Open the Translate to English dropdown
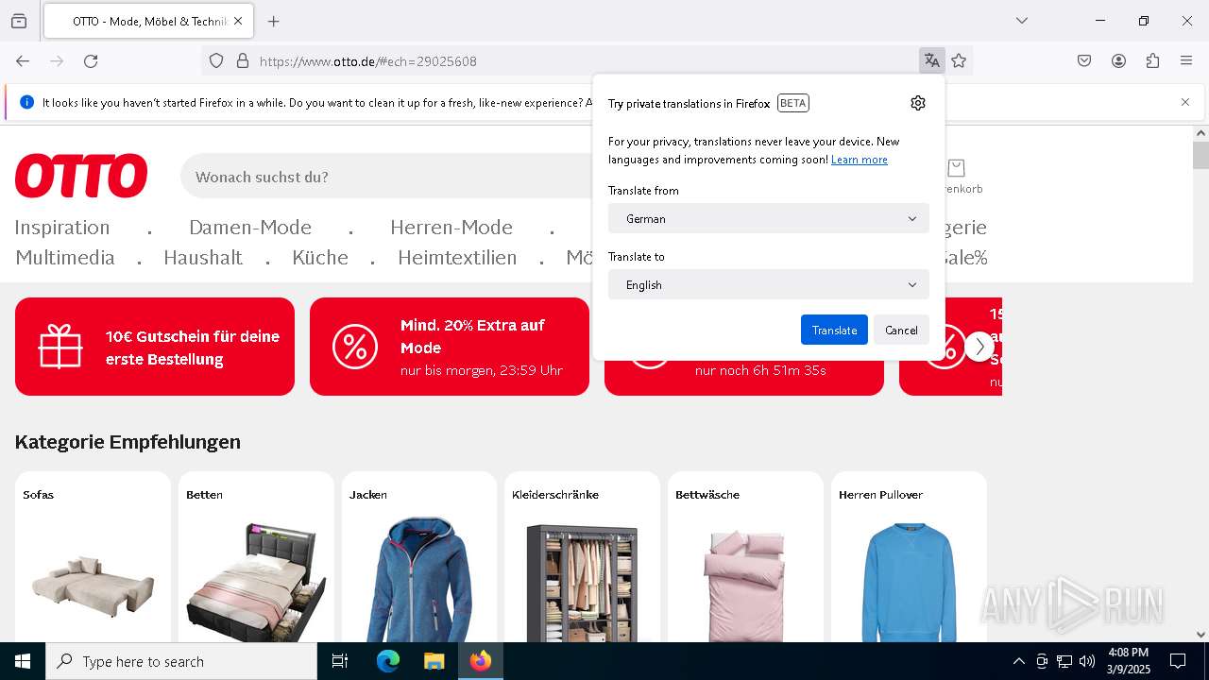1209x680 pixels. point(769,284)
